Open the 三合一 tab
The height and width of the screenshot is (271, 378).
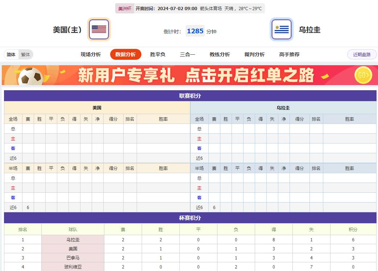click(x=187, y=54)
